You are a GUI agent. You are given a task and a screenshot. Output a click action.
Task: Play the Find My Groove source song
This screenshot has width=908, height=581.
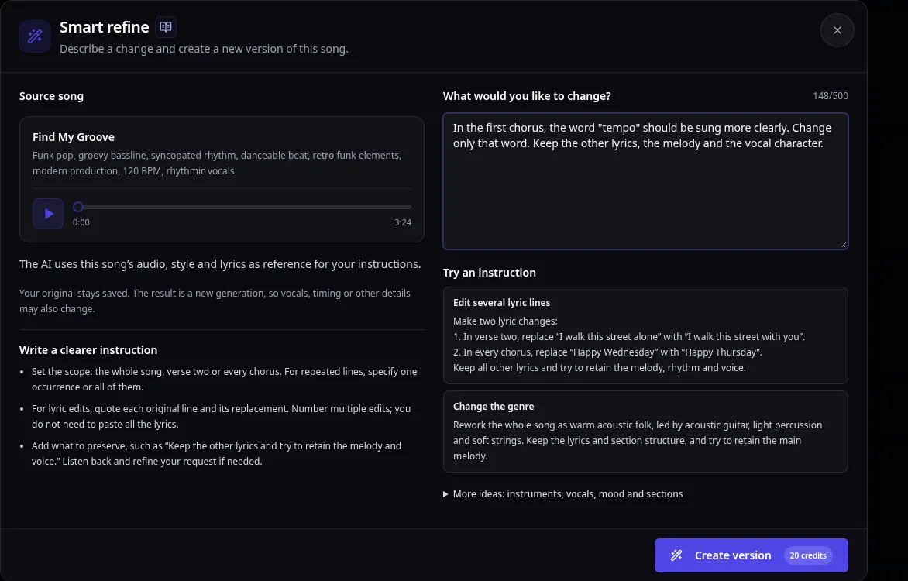48,214
